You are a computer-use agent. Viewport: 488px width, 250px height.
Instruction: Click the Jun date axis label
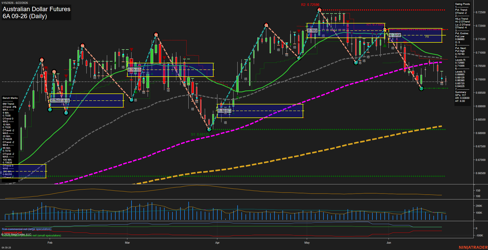(389, 243)
